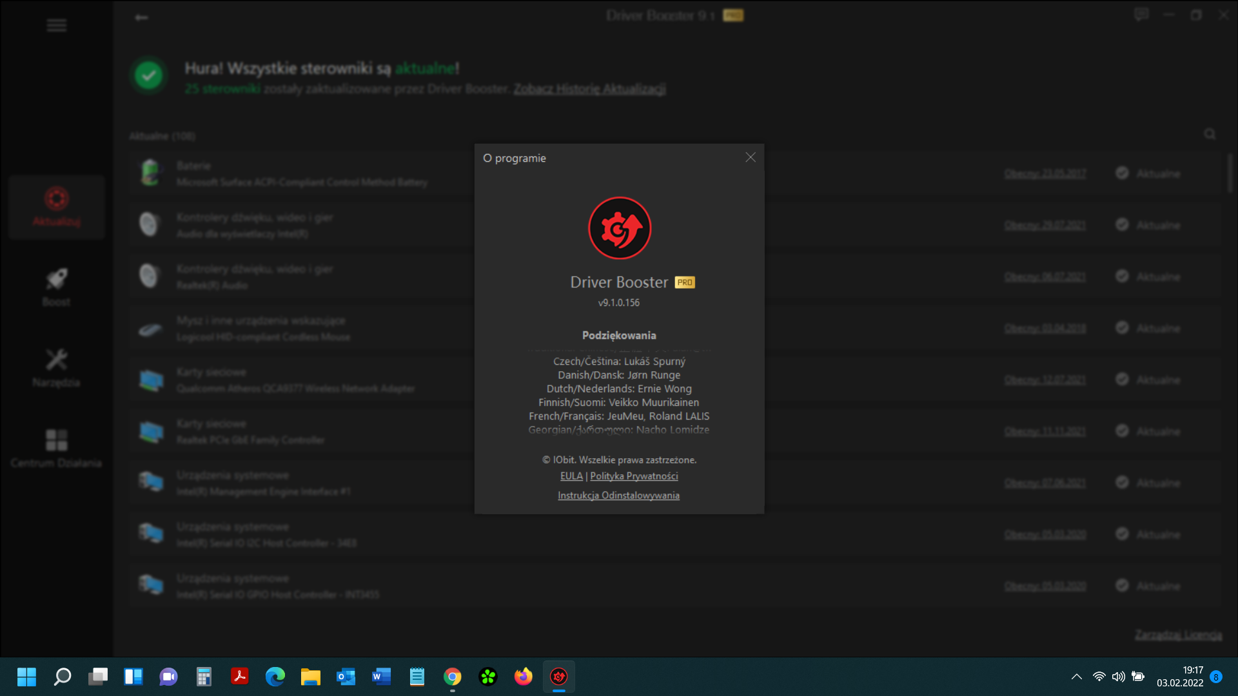Open Google Chrome from taskbar
Screen dimensions: 1238x696
click(x=453, y=677)
